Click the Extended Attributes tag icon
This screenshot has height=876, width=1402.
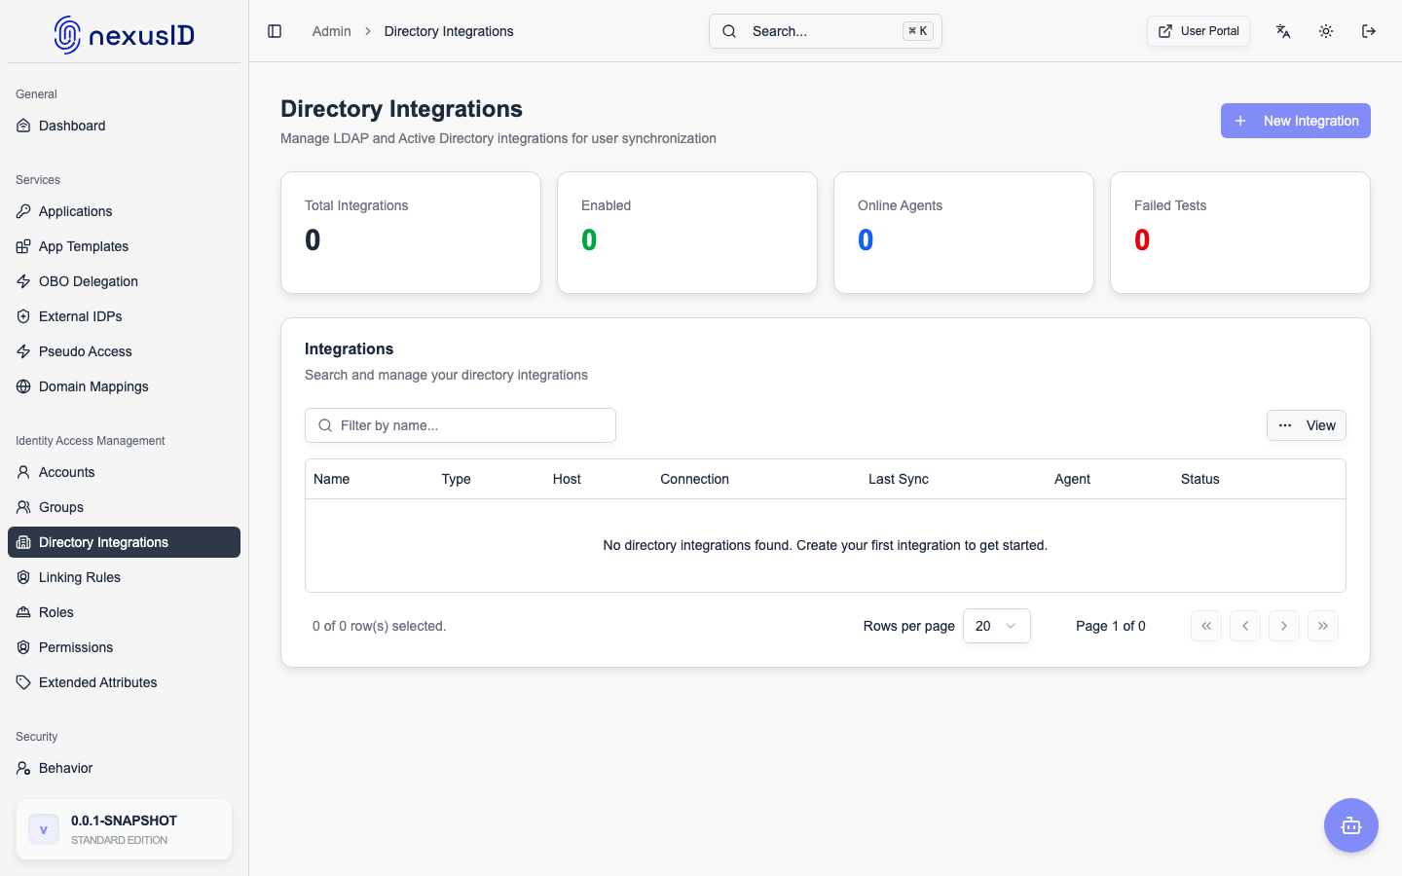tap(23, 682)
